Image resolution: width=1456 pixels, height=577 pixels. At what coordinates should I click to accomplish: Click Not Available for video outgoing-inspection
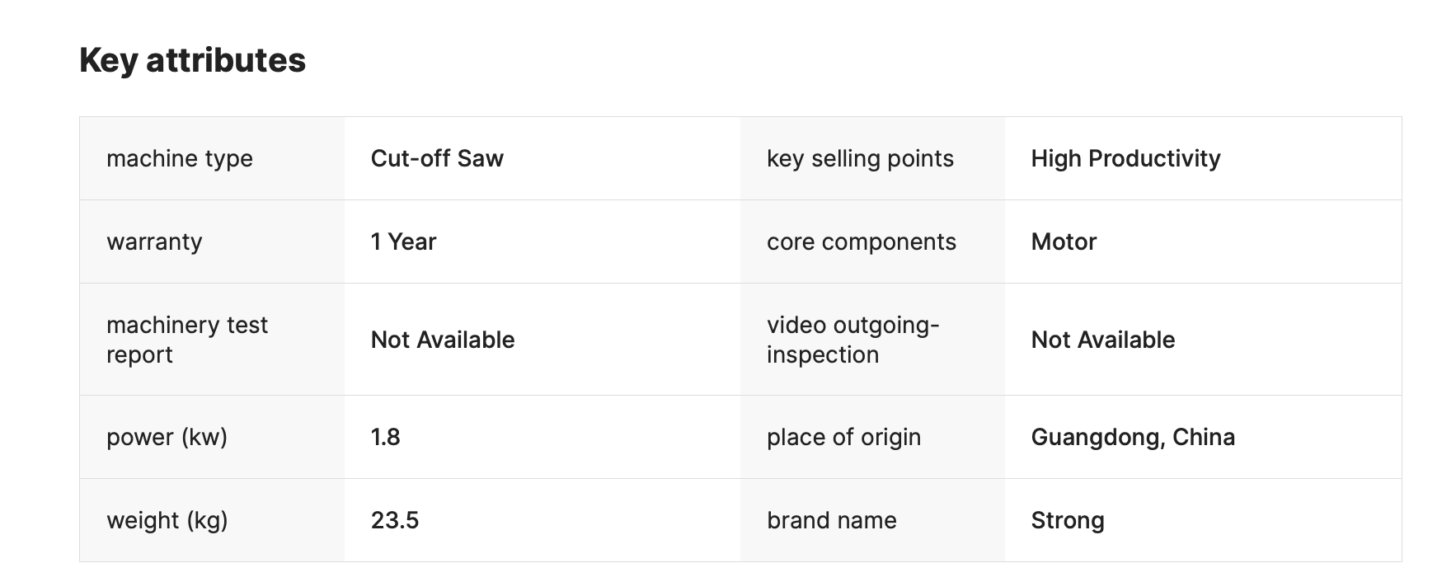pyautogui.click(x=1102, y=340)
